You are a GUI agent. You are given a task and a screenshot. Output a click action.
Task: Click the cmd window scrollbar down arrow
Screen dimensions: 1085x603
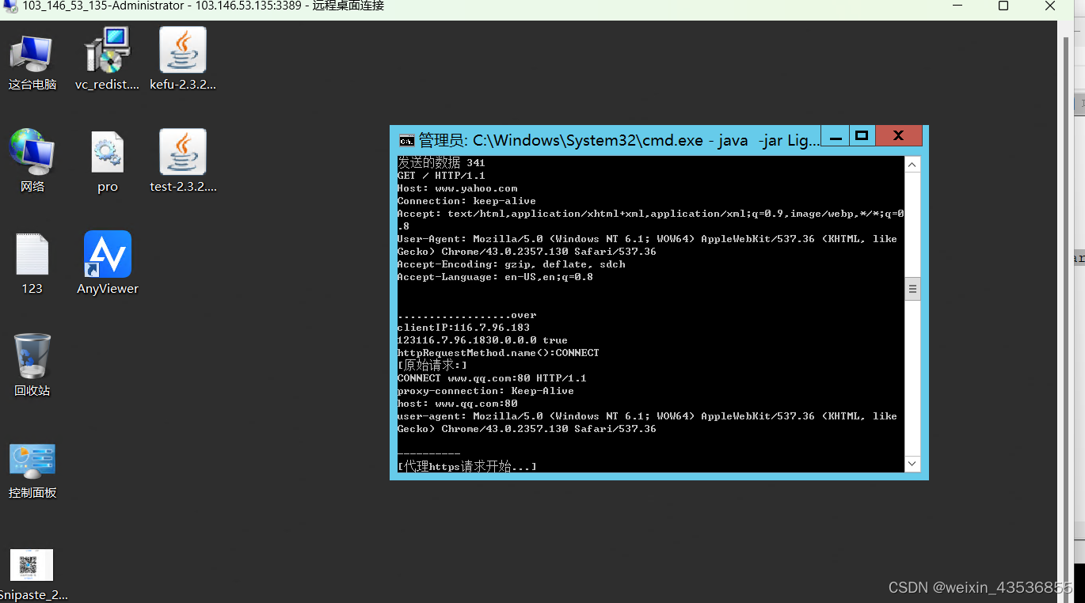point(912,464)
